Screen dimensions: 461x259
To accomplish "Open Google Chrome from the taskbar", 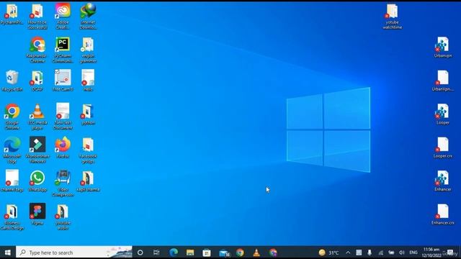I will click(240, 253).
